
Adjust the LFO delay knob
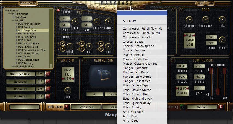97,22
